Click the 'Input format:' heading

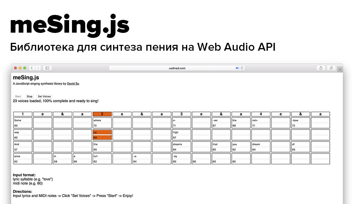(x=24, y=175)
